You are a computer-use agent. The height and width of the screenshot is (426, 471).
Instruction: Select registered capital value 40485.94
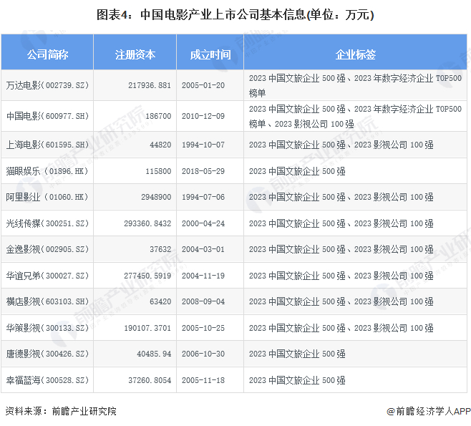coord(154,354)
